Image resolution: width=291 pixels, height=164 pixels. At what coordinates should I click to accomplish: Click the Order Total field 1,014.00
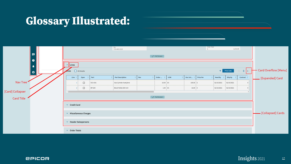(x=223, y=48)
